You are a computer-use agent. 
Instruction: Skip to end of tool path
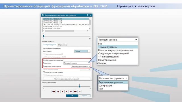click(75, 92)
